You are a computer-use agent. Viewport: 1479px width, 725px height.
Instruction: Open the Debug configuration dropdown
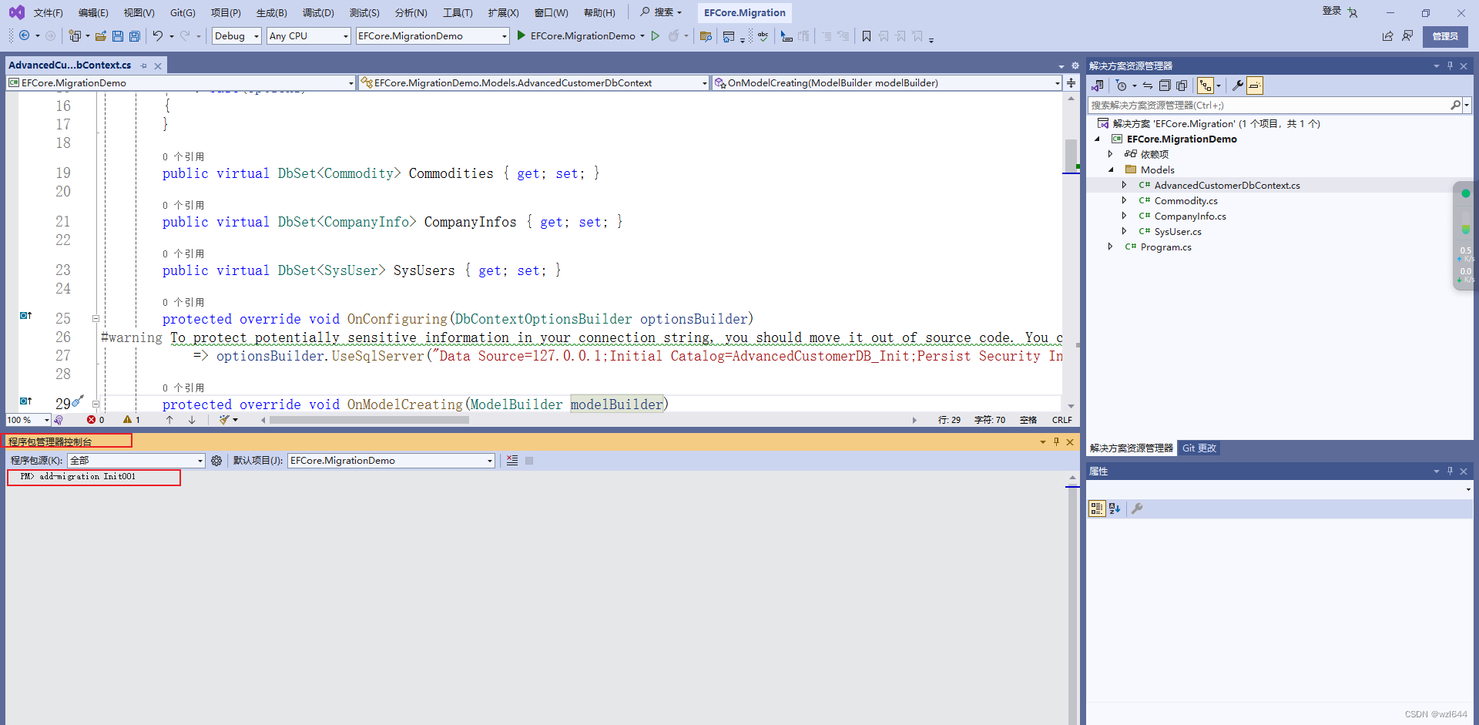(x=236, y=35)
